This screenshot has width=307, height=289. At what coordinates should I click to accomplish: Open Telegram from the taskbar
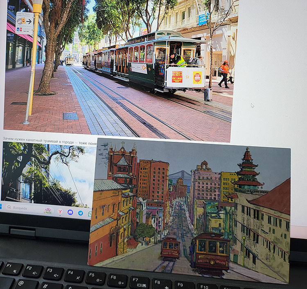(x=81, y=213)
